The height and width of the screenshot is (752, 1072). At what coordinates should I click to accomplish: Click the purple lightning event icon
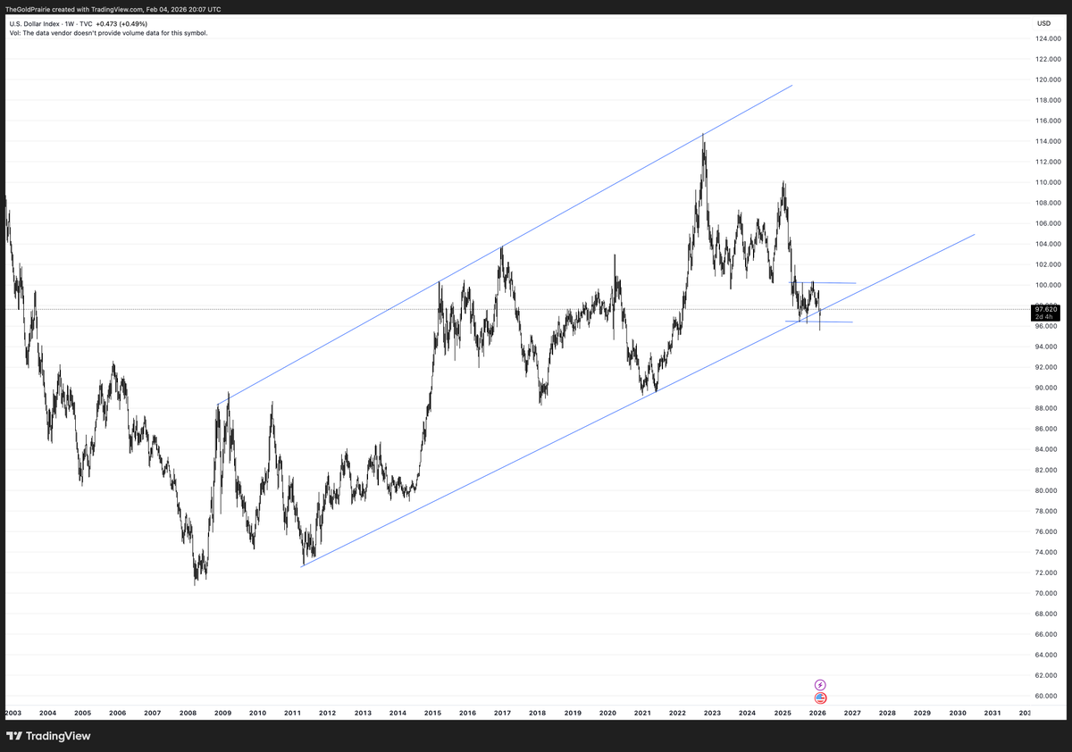pos(820,685)
